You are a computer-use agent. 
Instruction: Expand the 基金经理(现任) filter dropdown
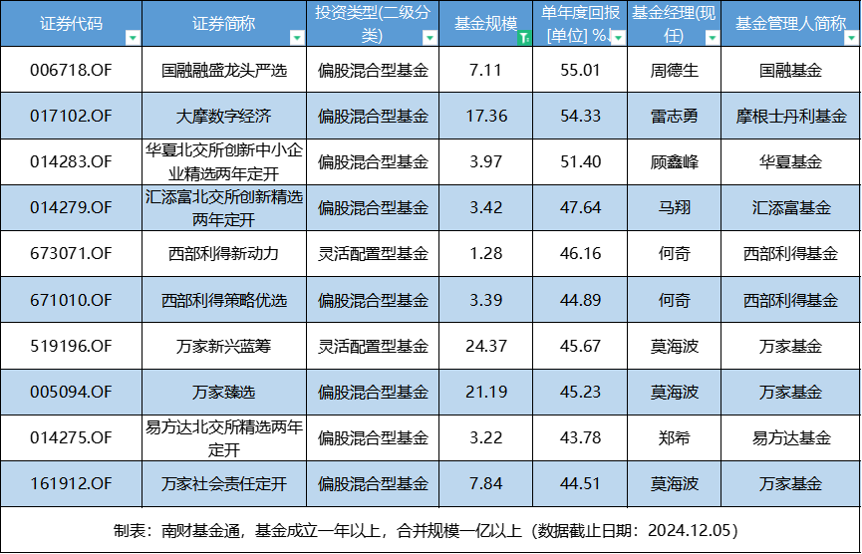pyautogui.click(x=712, y=38)
